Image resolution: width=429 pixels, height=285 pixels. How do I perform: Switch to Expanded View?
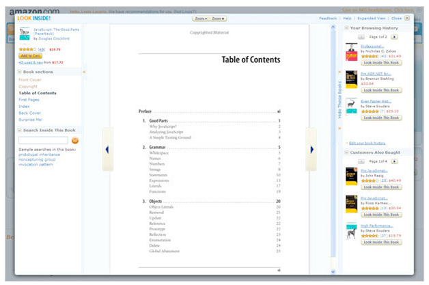coord(372,18)
